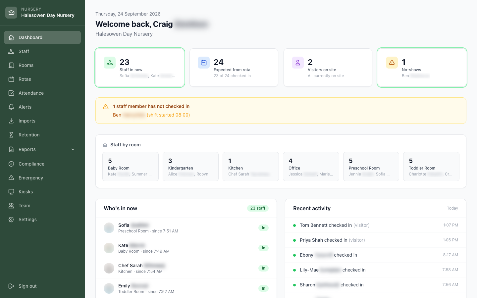Click the 'Today' label in Recent activity
Viewport: 477px width, 298px height.
(x=452, y=208)
